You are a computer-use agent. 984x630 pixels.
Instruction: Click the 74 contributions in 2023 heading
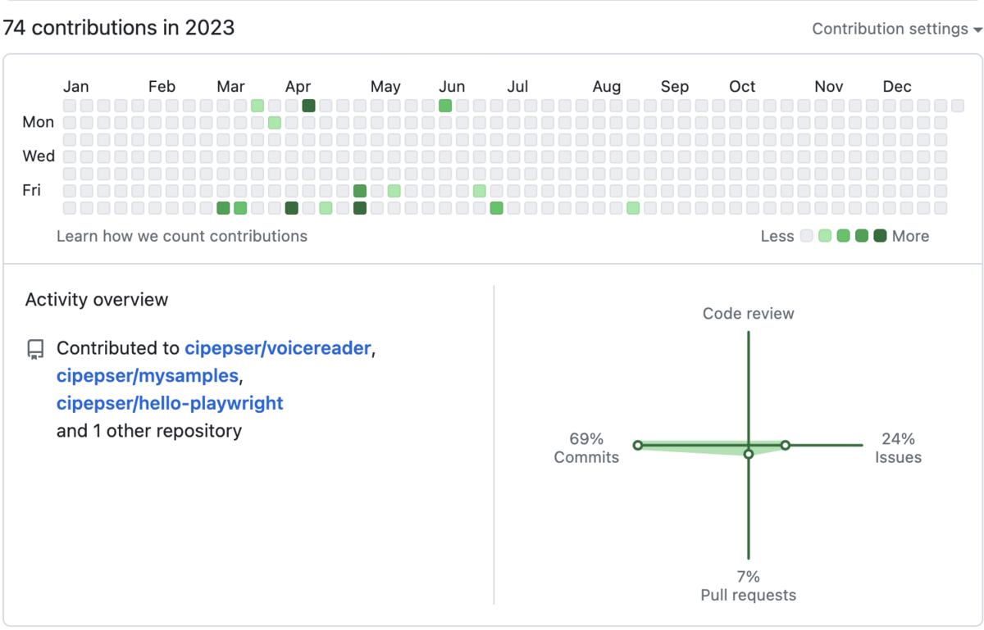119,28
